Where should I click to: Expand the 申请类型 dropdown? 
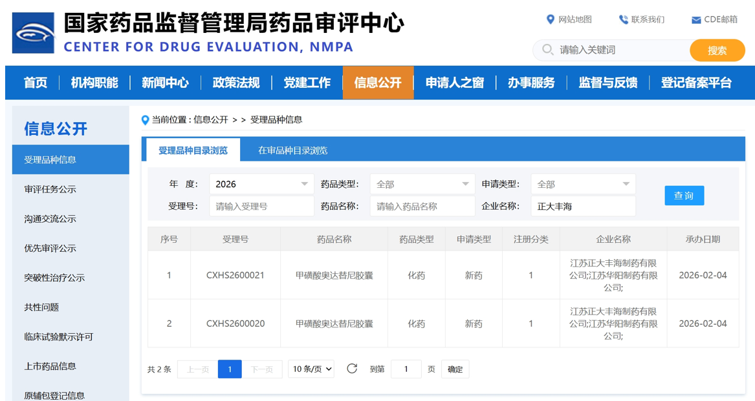click(x=582, y=184)
